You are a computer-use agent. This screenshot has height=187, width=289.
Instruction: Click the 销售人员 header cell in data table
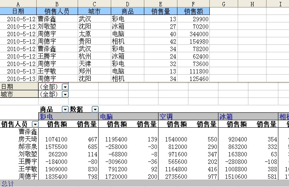point(57,11)
